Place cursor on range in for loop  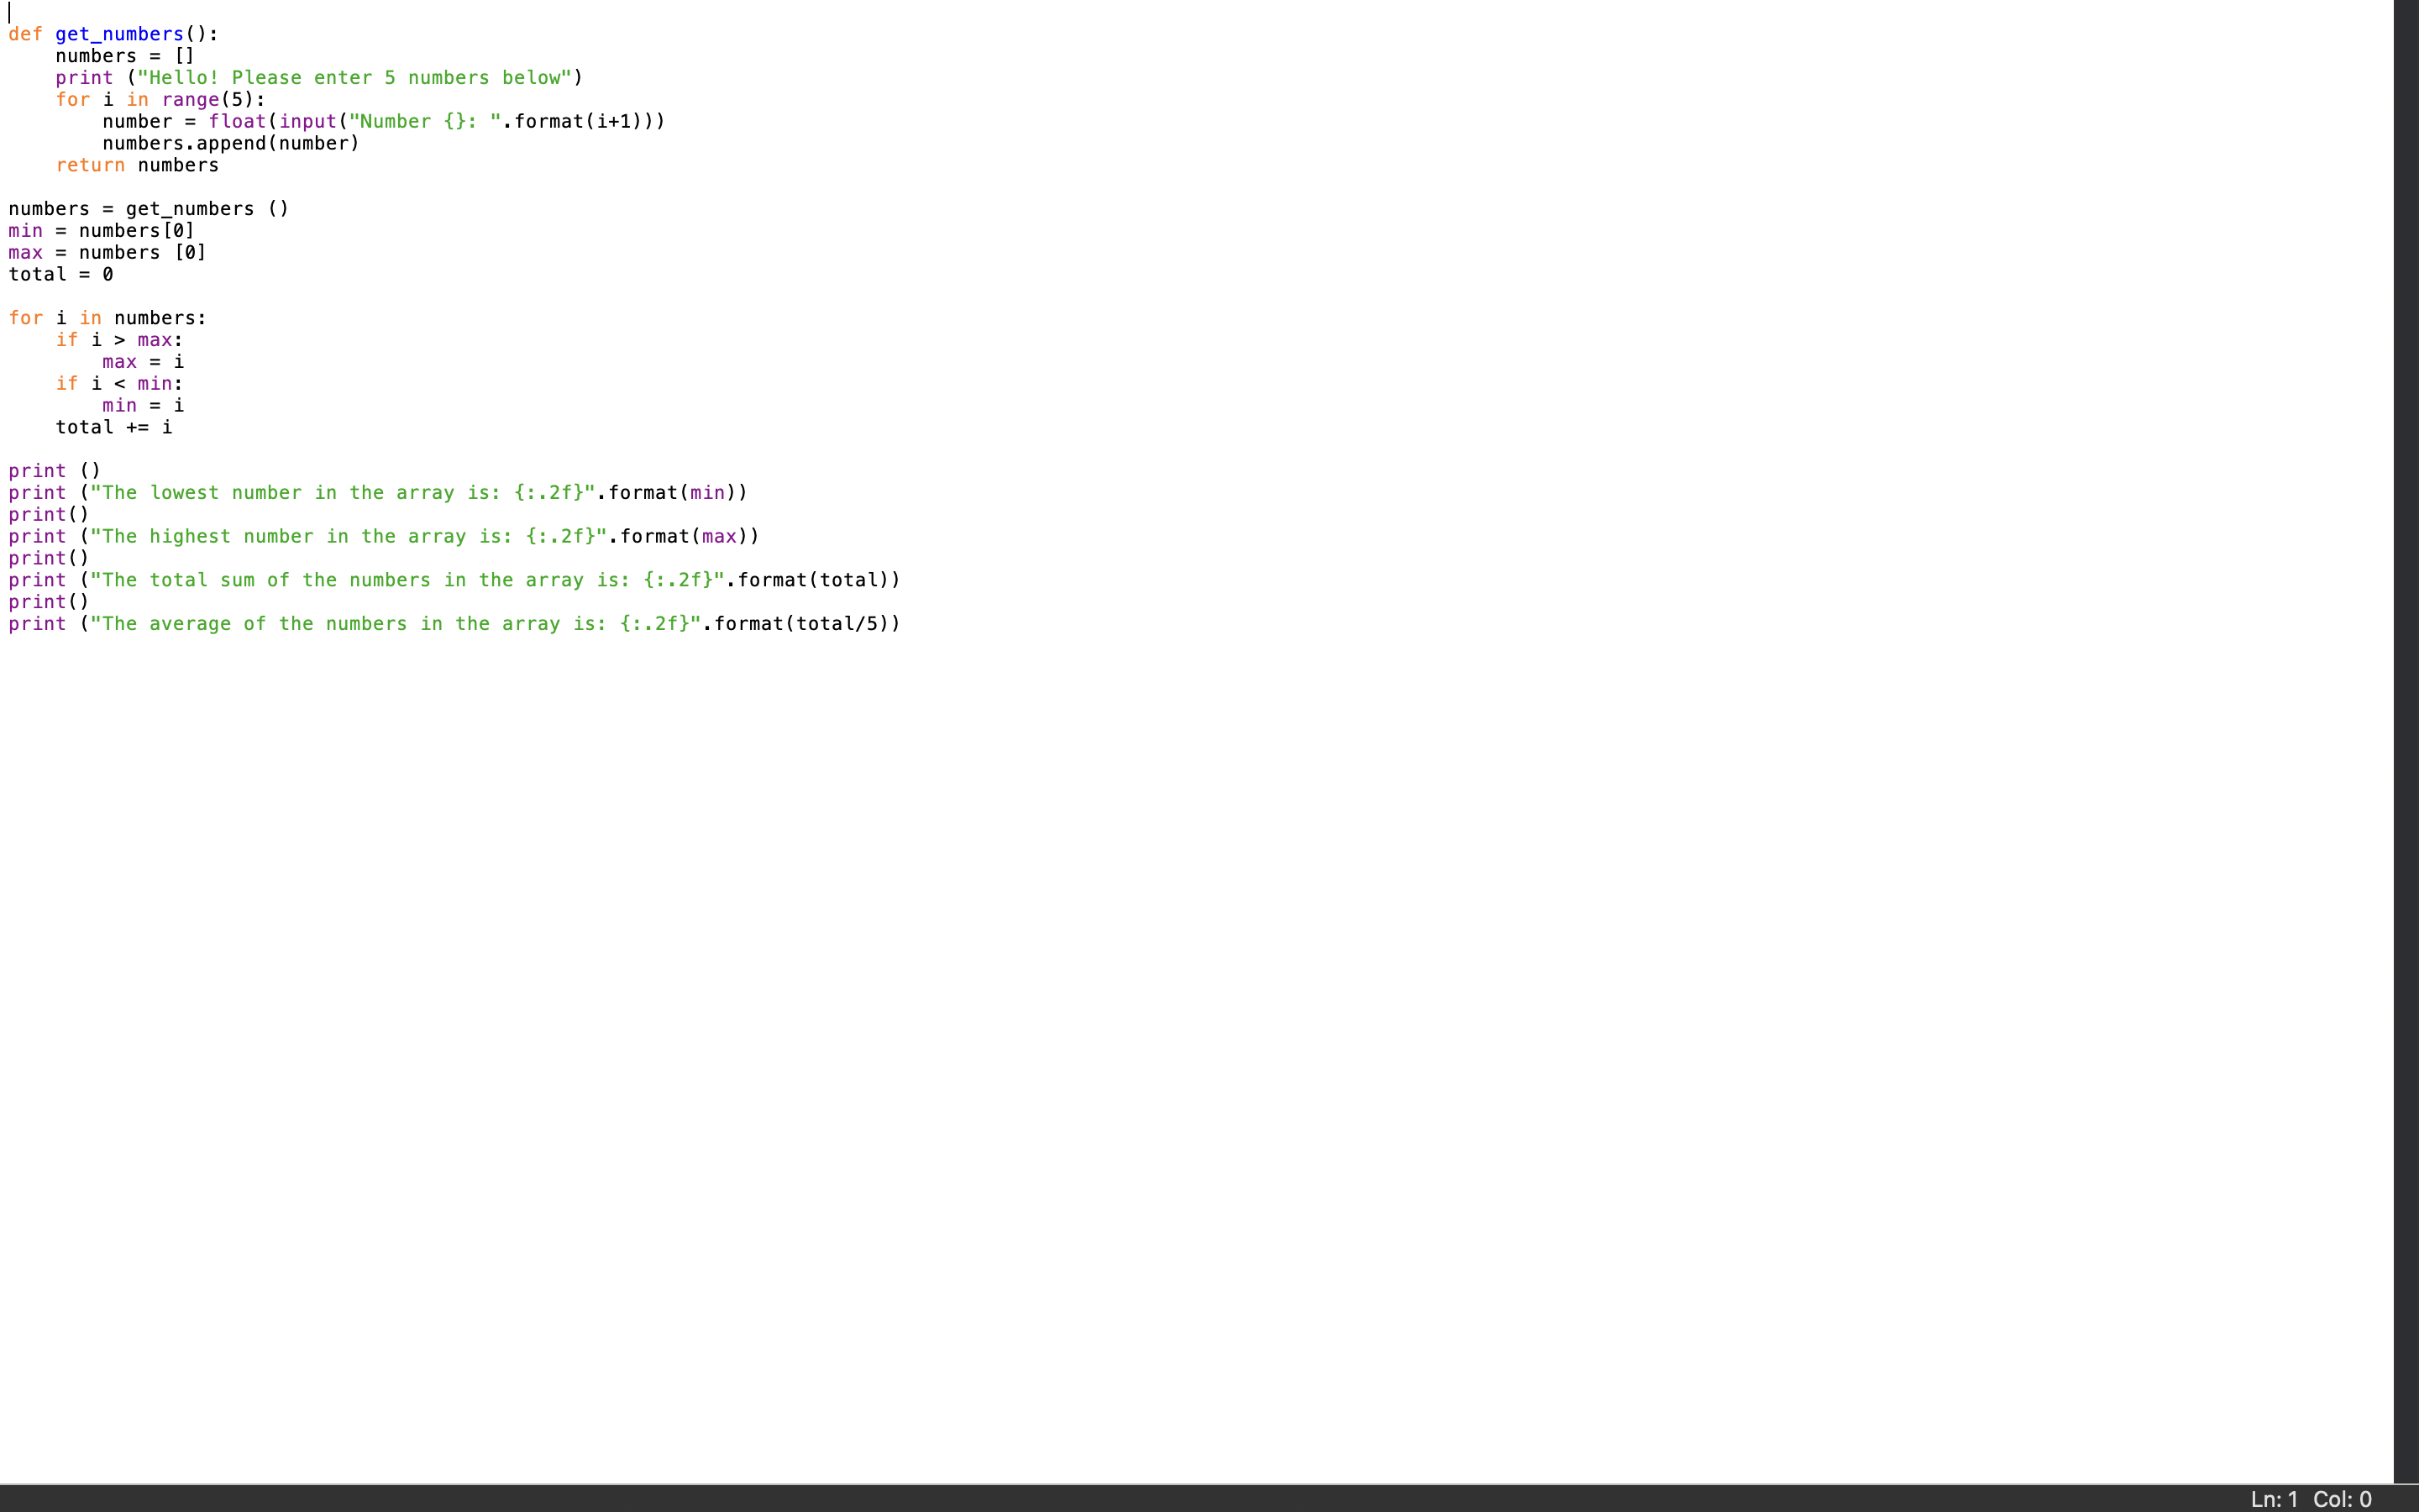190,100
